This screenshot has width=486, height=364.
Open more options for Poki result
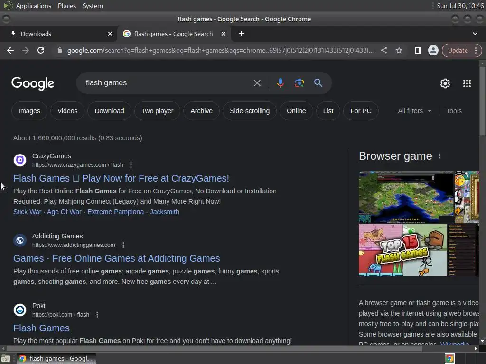click(97, 315)
